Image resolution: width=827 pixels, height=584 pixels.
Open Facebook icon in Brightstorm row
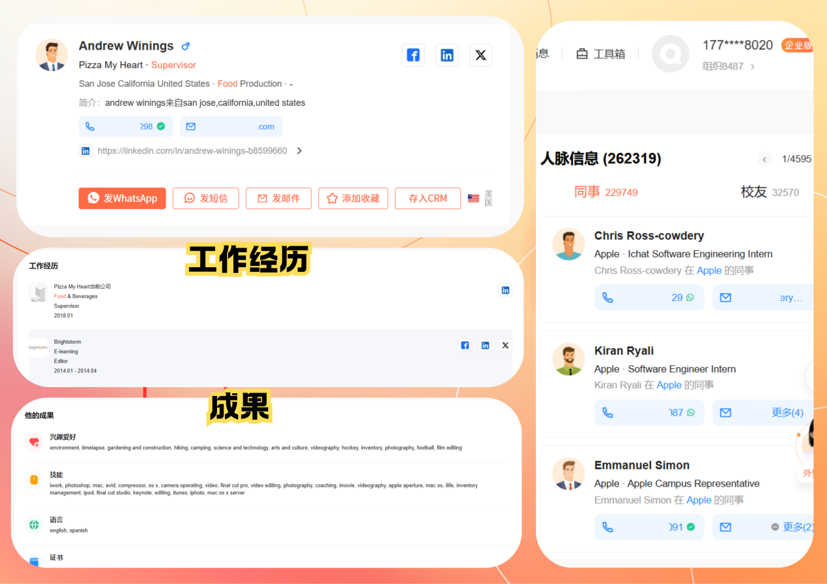click(465, 346)
